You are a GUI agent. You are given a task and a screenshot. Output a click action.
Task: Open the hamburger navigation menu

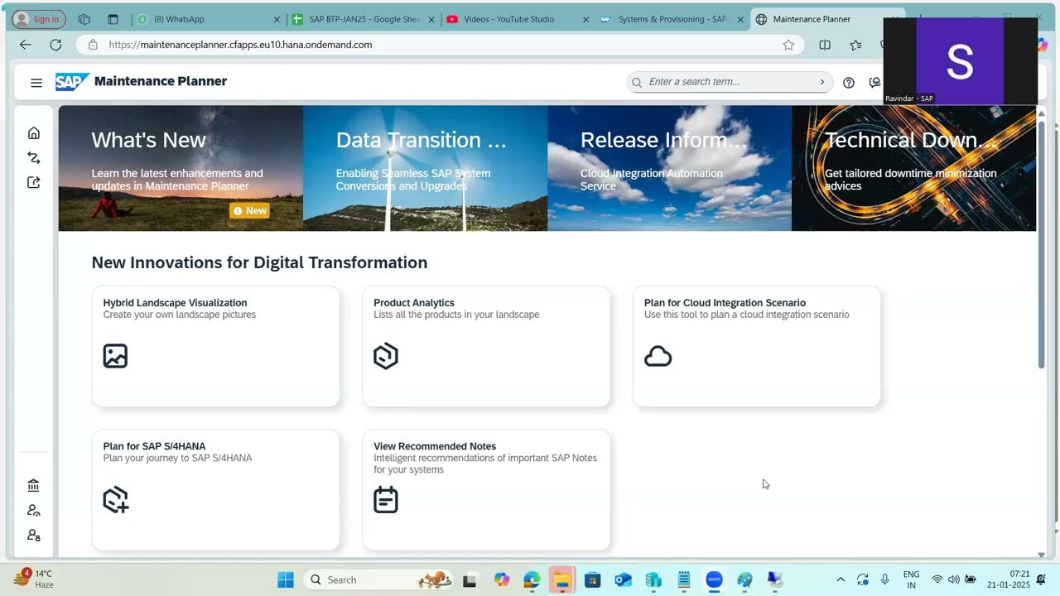(x=36, y=82)
